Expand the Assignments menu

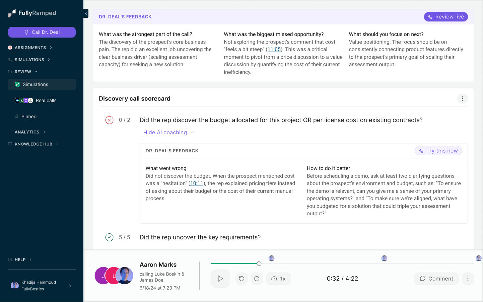30,48
